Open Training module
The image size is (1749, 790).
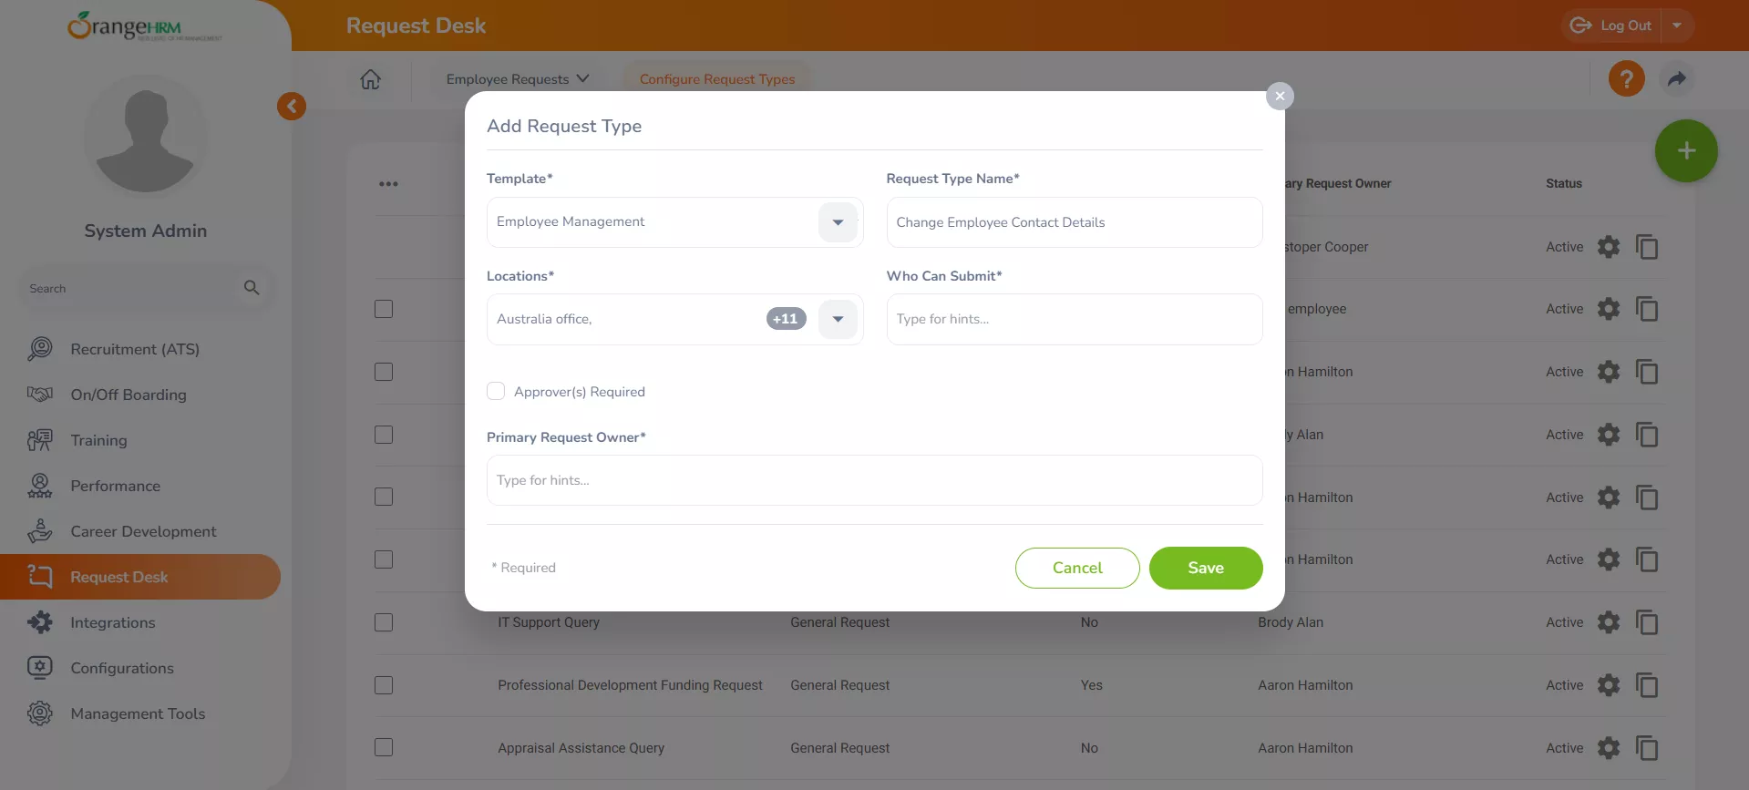coord(98,440)
